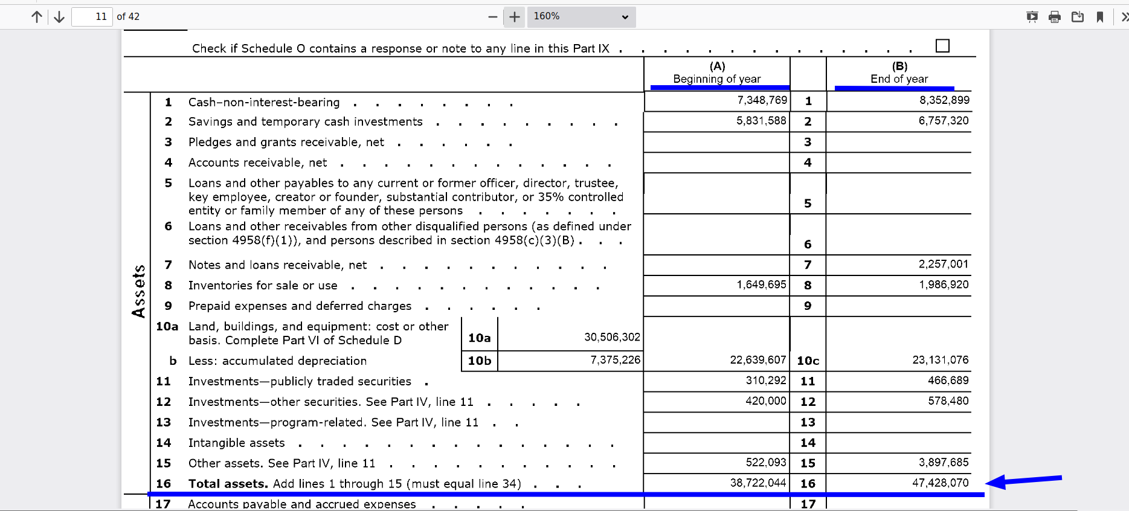1129x511 pixels.
Task: Select other securities beginning value 420,000
Action: coord(766,401)
